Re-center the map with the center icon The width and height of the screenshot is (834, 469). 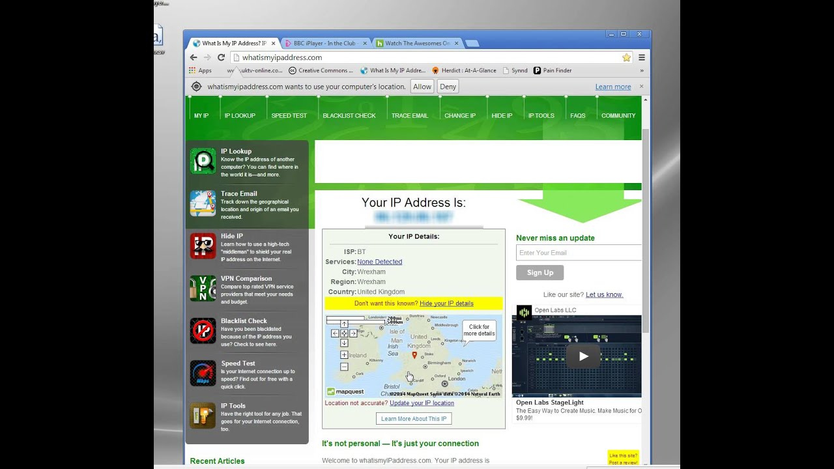[x=344, y=334]
